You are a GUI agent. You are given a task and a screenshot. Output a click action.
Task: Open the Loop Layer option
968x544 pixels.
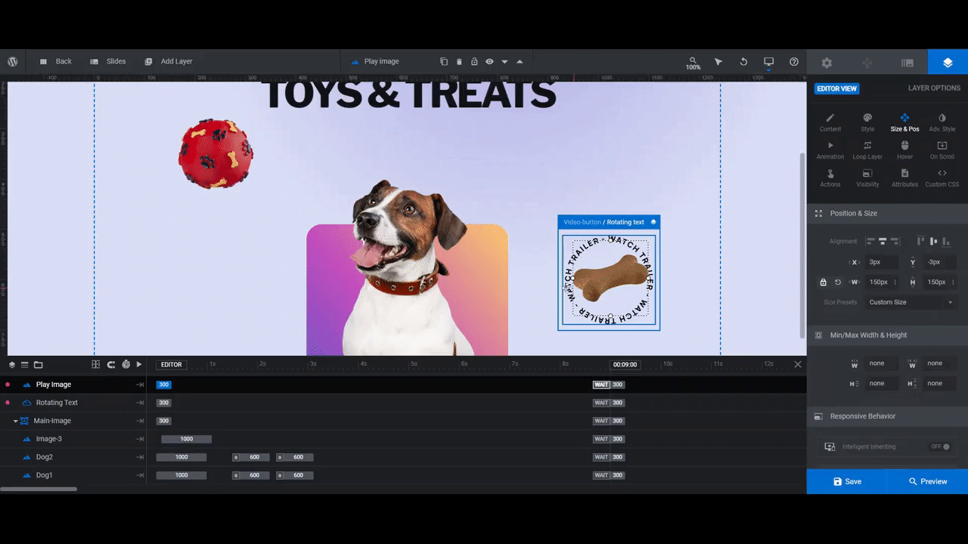tap(867, 150)
